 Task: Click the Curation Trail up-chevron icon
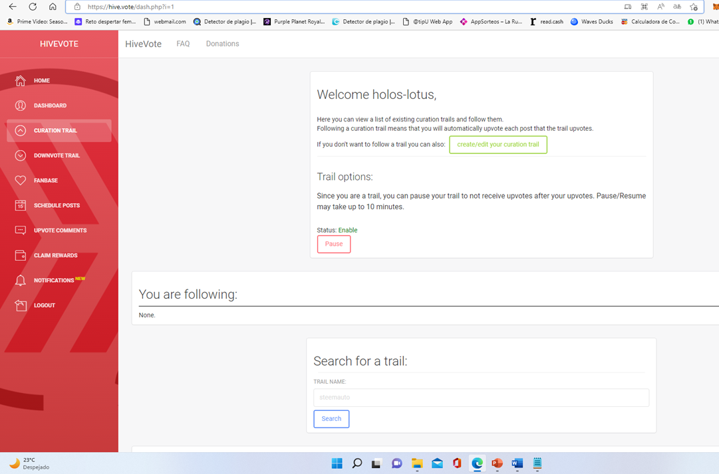click(x=20, y=130)
